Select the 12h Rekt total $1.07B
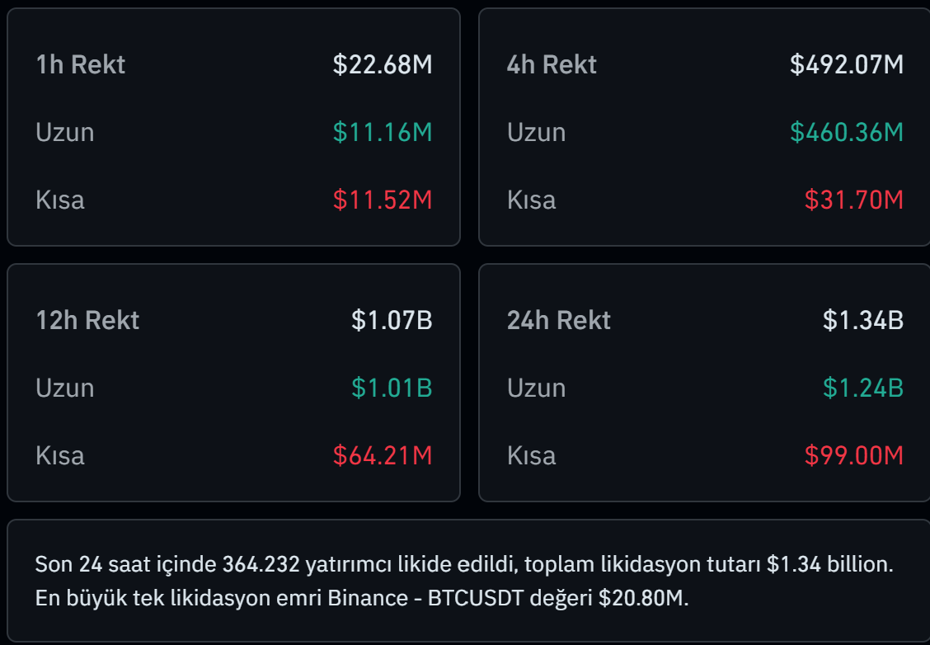Image resolution: width=930 pixels, height=645 pixels. pyautogui.click(x=392, y=320)
